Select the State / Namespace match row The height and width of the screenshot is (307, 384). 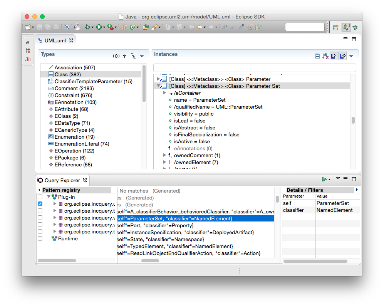pos(196,239)
